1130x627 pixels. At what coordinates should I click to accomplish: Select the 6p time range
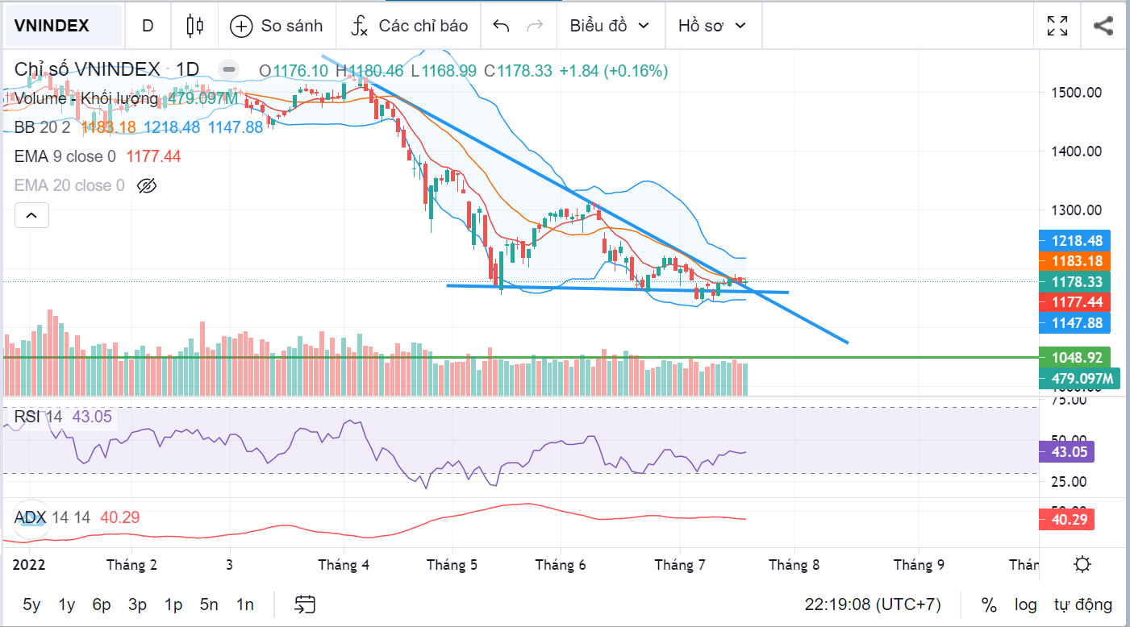102,604
